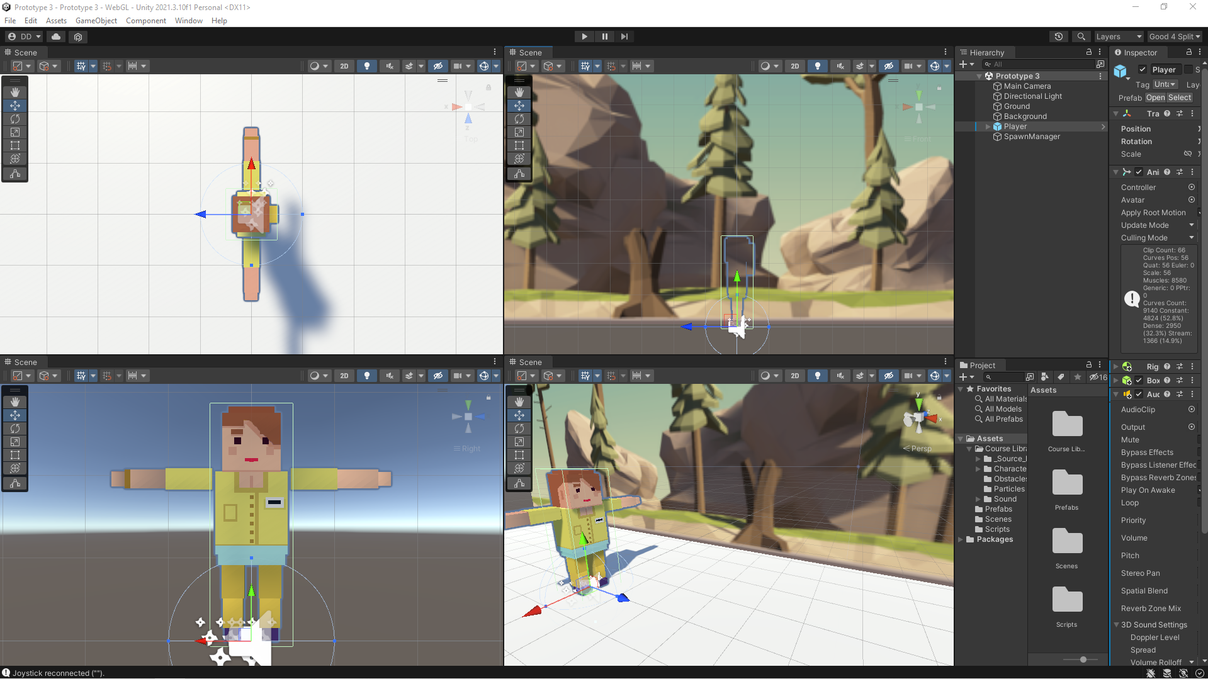1208x679 pixels.
Task: Open the File menu
Action: pyautogui.click(x=10, y=21)
